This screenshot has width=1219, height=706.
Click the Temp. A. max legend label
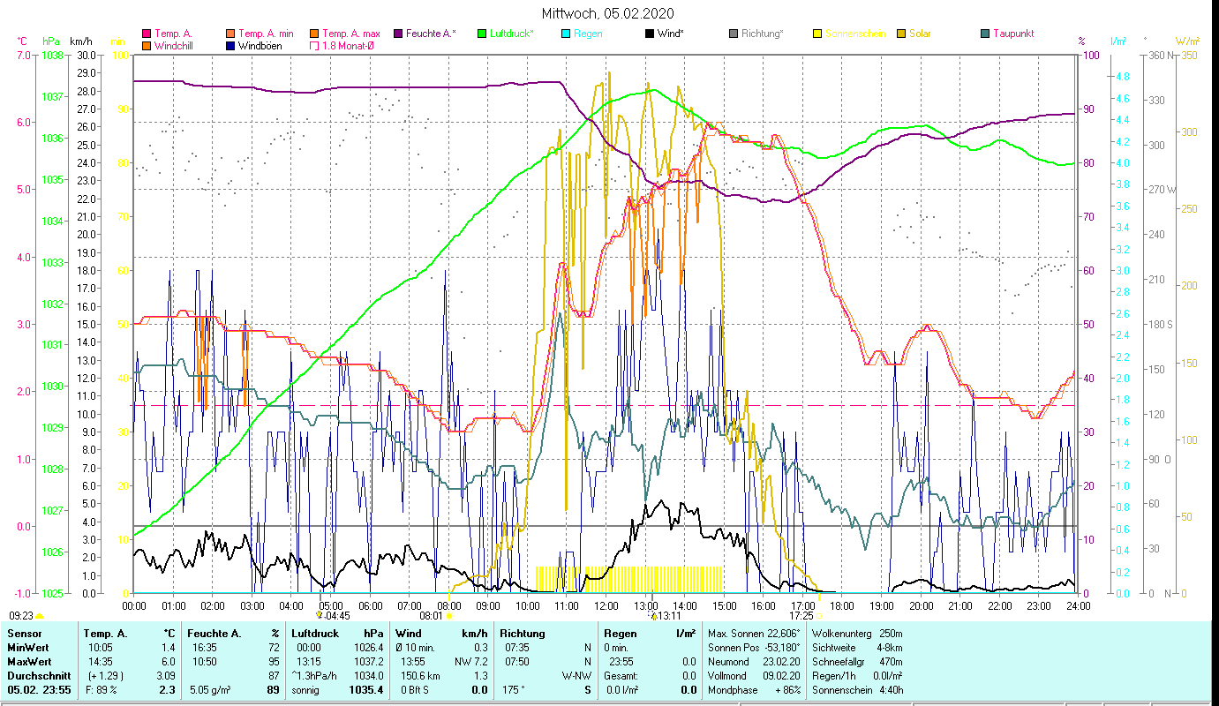pos(350,34)
